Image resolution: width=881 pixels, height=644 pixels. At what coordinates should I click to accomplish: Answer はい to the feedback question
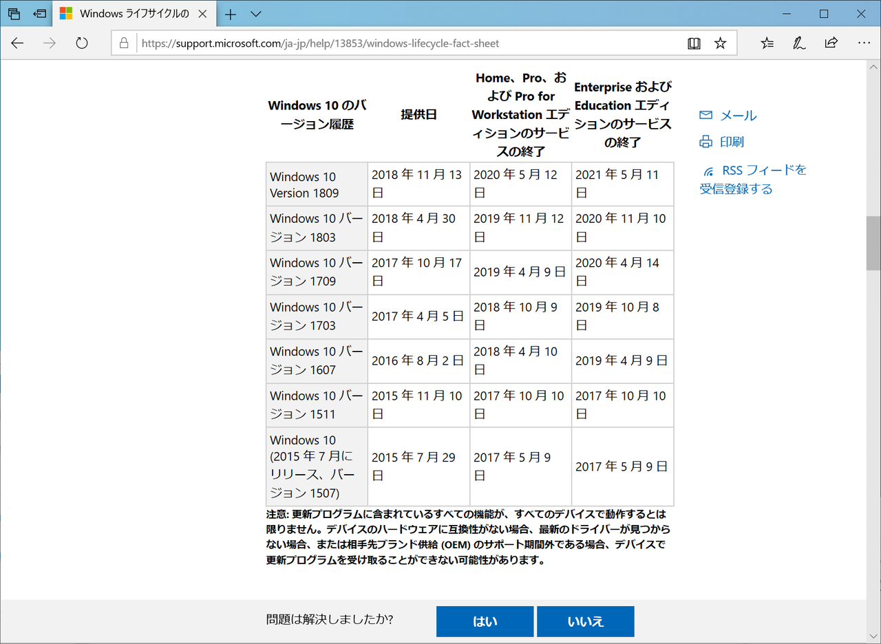(485, 621)
